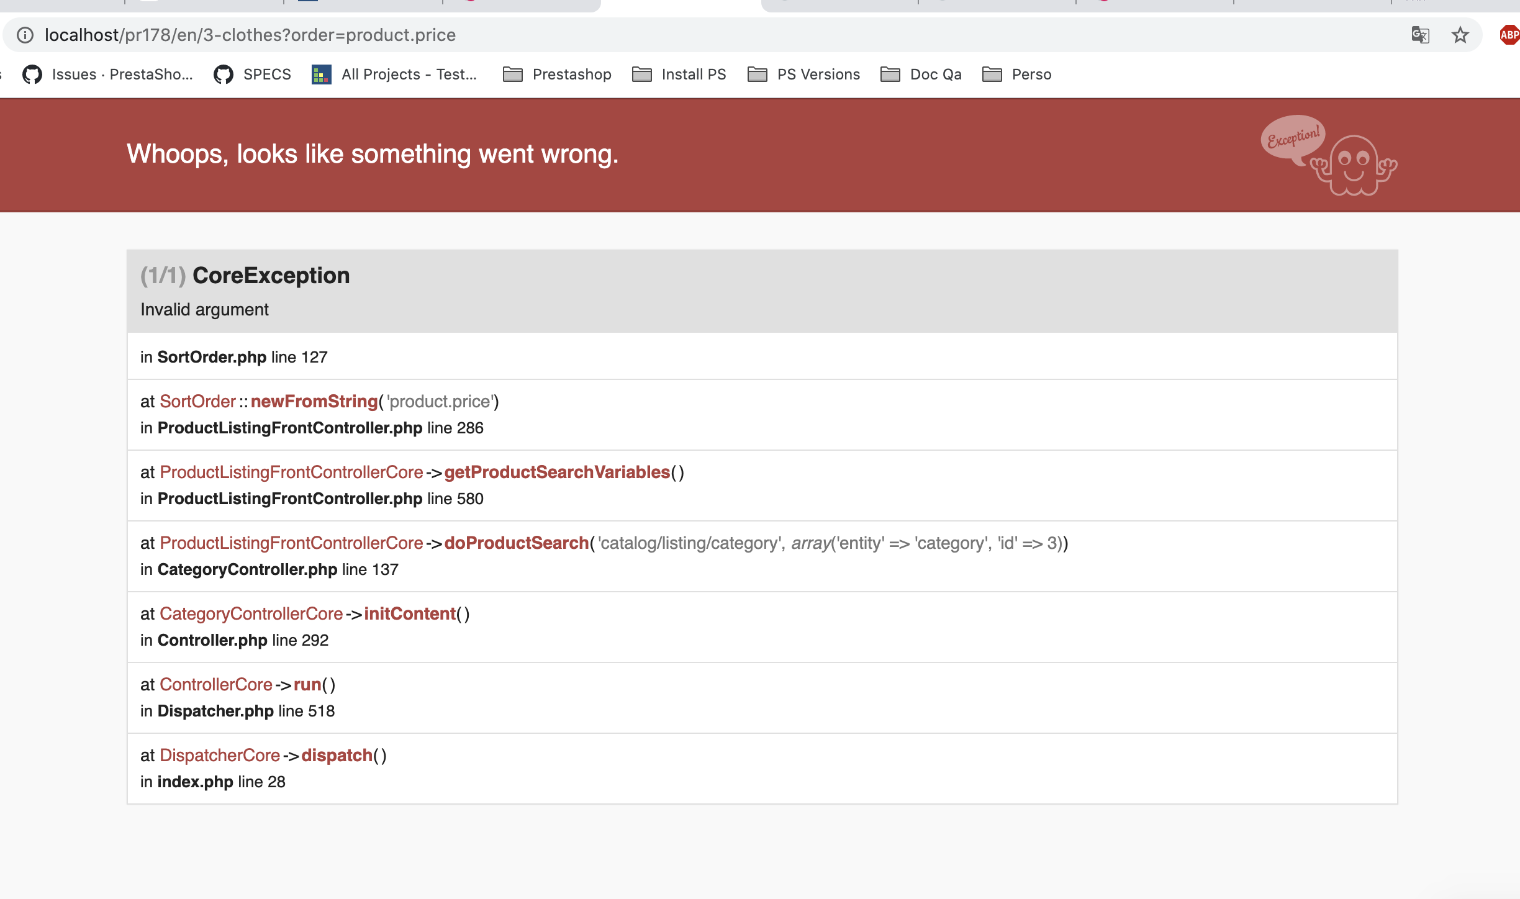1520x899 pixels.
Task: Open the All Projects Test bookmark
Action: point(394,75)
